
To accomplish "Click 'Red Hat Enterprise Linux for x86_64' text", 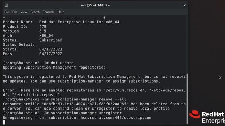I will point(79,22).
